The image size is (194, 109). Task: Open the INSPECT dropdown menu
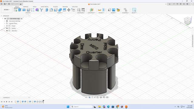point(102,13)
